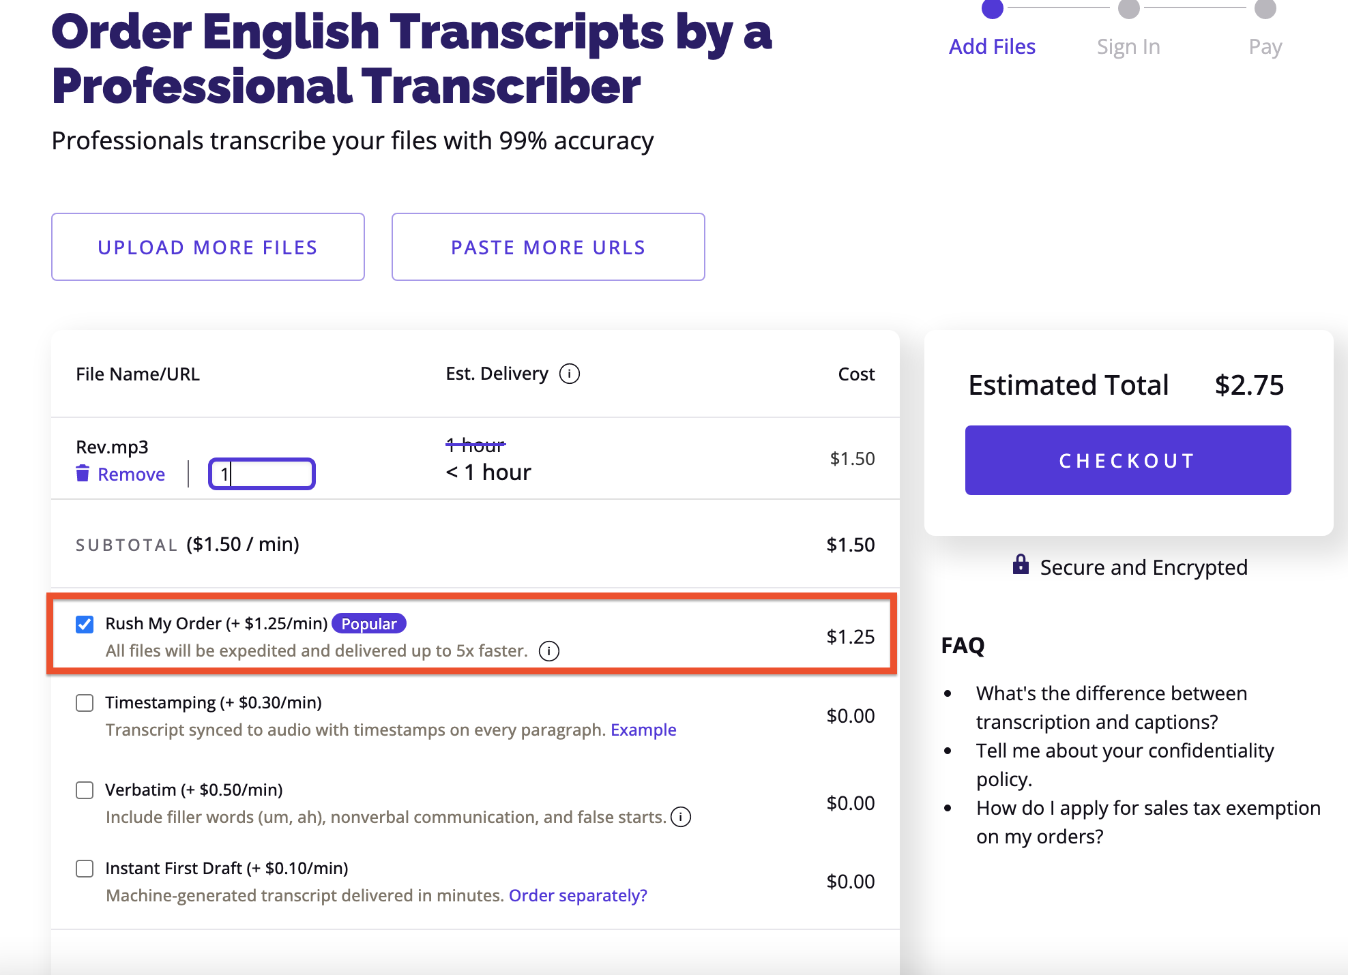Open the Timestamping Example link
Viewport: 1348px width, 975px height.
[x=643, y=730]
